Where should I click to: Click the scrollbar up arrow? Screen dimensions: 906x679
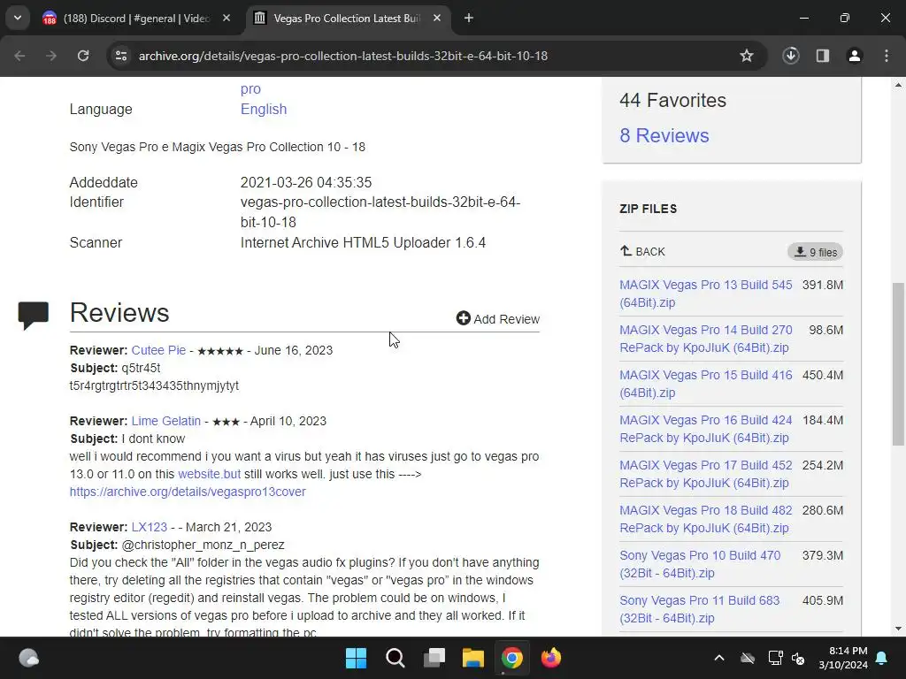(x=898, y=85)
